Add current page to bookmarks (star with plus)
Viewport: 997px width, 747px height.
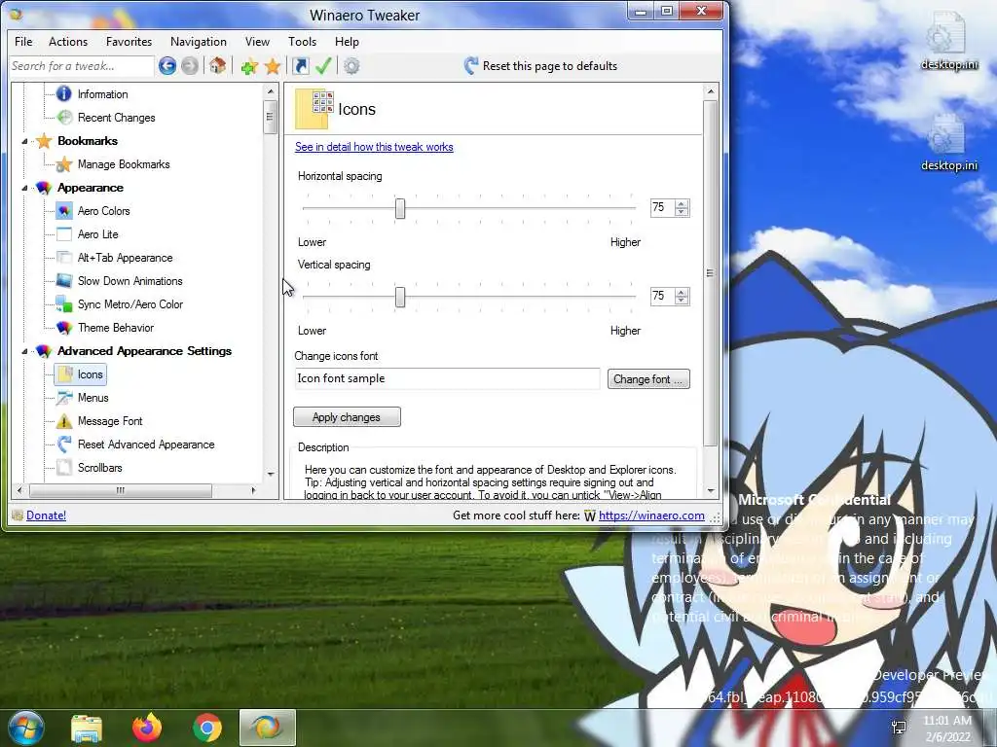click(x=249, y=66)
